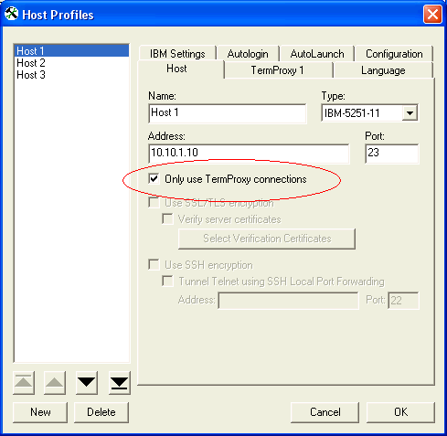Open the Language tab
Viewport: 447px width, 436px height.
pyautogui.click(x=383, y=70)
